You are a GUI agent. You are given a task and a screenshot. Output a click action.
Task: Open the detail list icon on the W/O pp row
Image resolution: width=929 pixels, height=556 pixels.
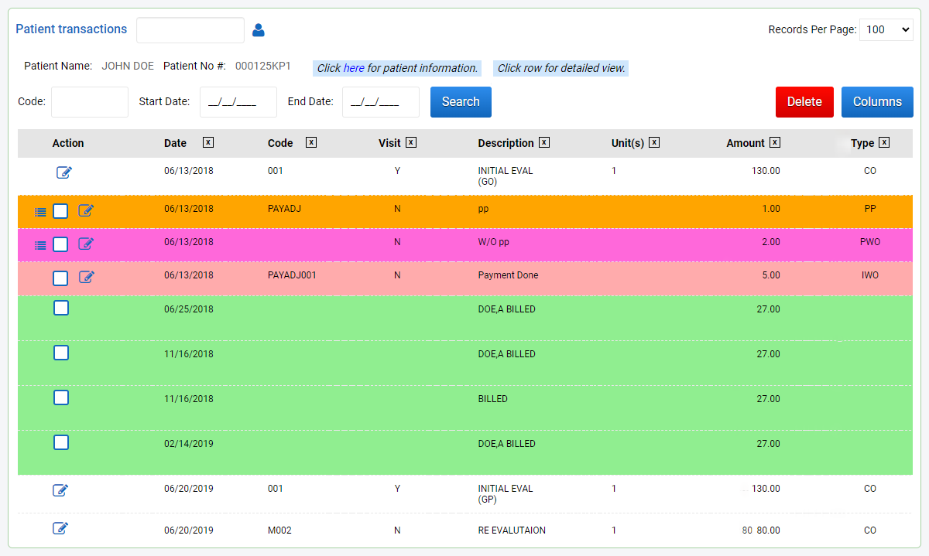[x=40, y=244]
